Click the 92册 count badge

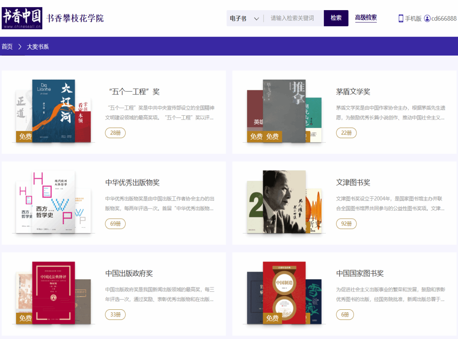pos(346,224)
